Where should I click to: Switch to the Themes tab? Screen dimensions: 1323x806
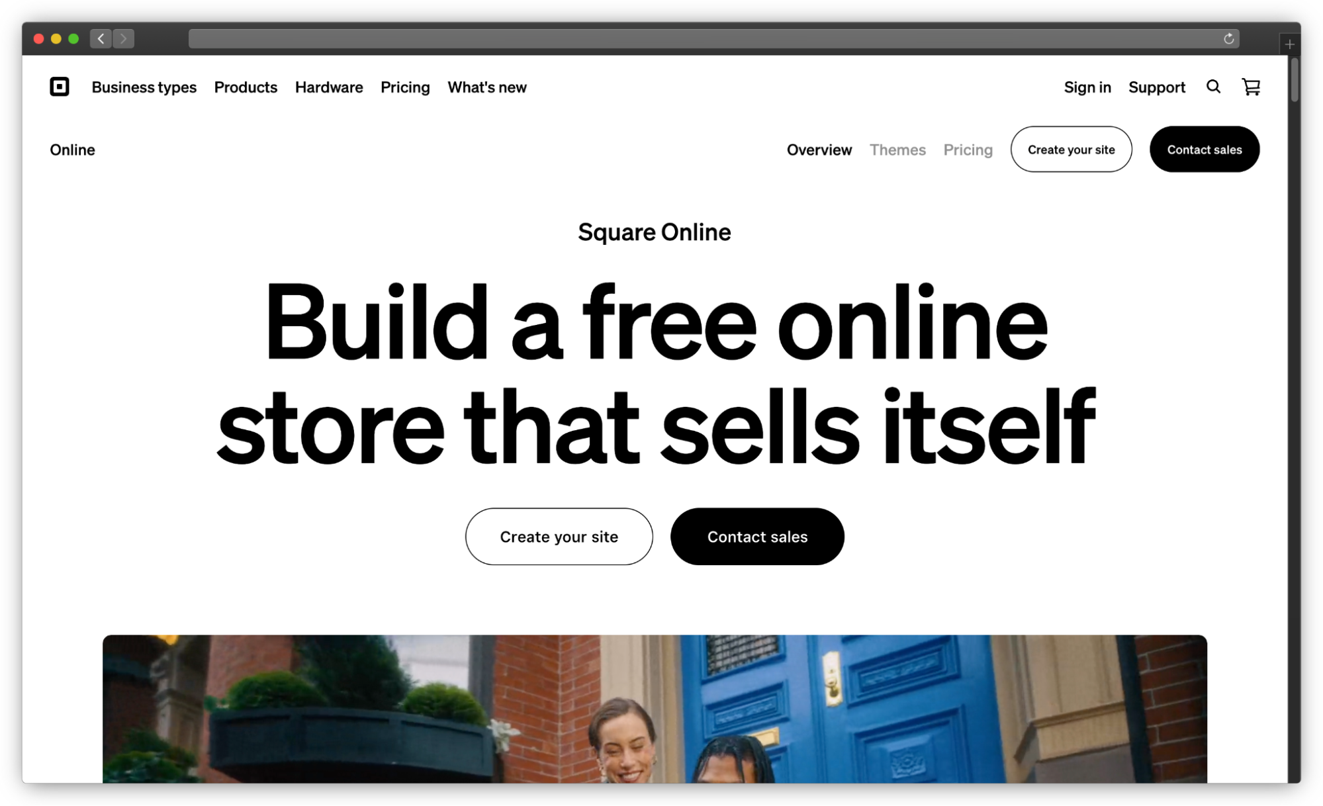coord(897,150)
